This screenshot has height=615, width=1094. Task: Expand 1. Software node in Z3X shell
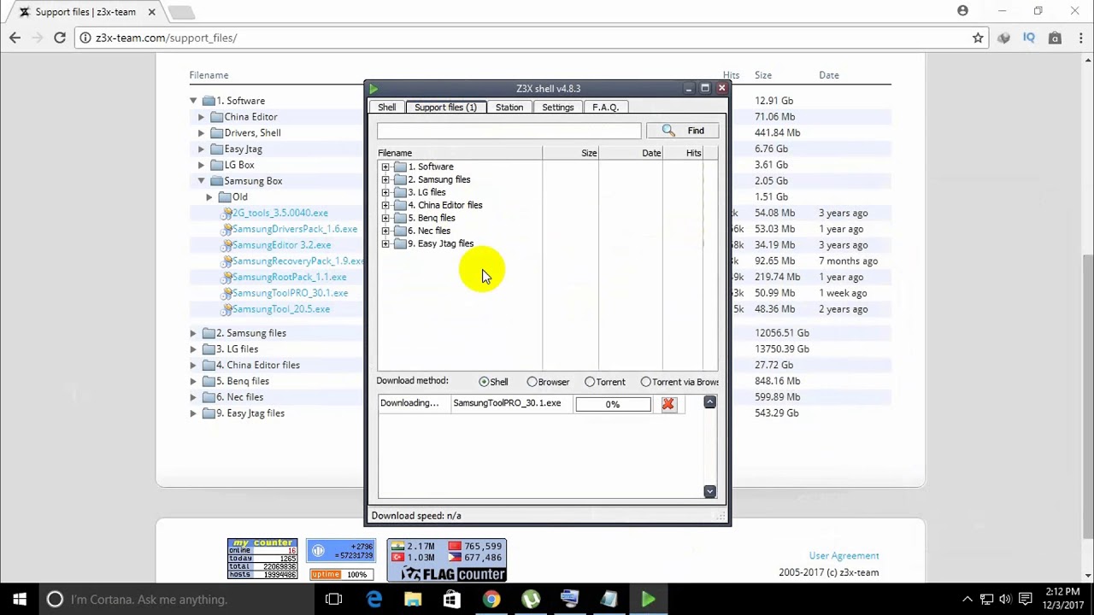click(385, 167)
